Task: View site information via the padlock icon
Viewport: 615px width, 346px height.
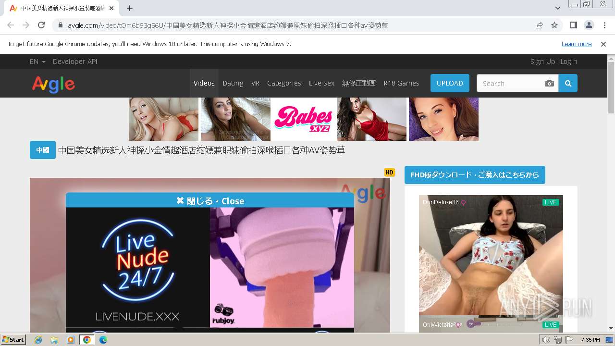Action: (x=60, y=25)
